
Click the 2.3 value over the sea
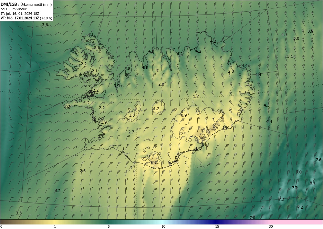[x=83, y=171]
